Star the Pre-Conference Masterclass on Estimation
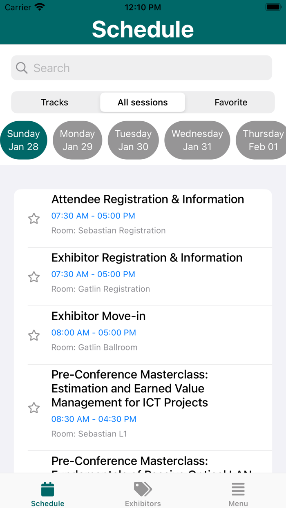Screen dimensions: 286x508 [34, 408]
